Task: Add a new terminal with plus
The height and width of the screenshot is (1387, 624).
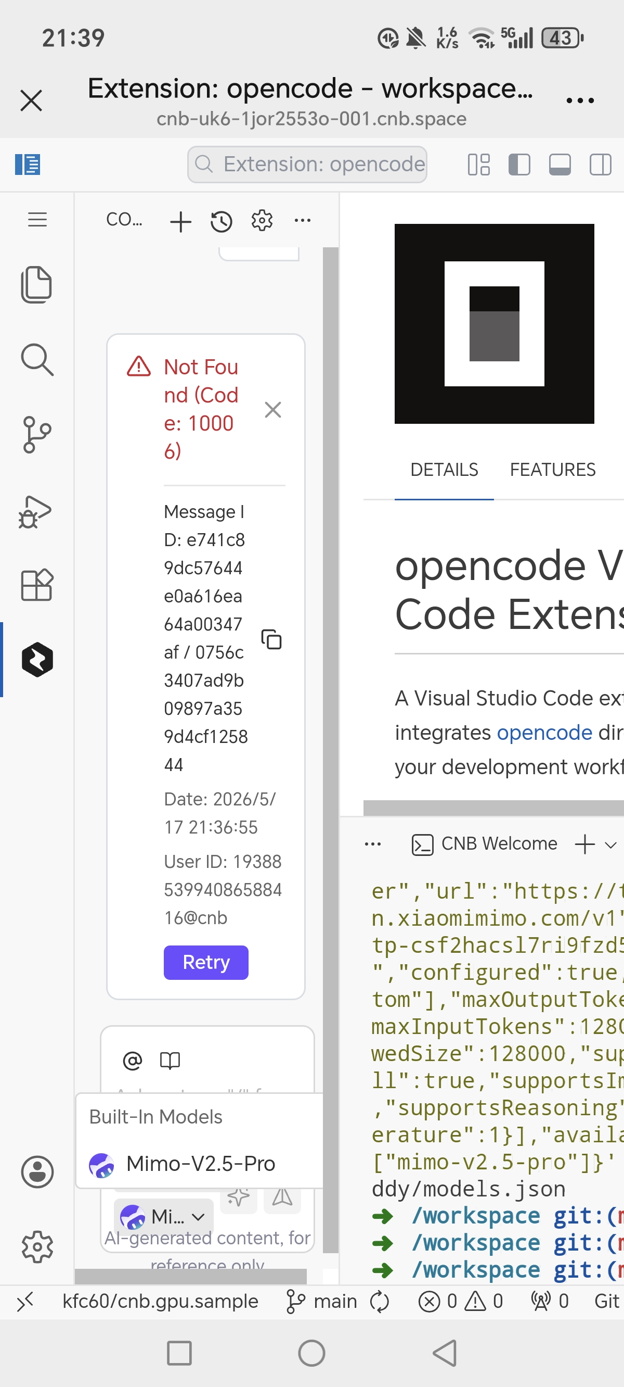Action: 584,844
